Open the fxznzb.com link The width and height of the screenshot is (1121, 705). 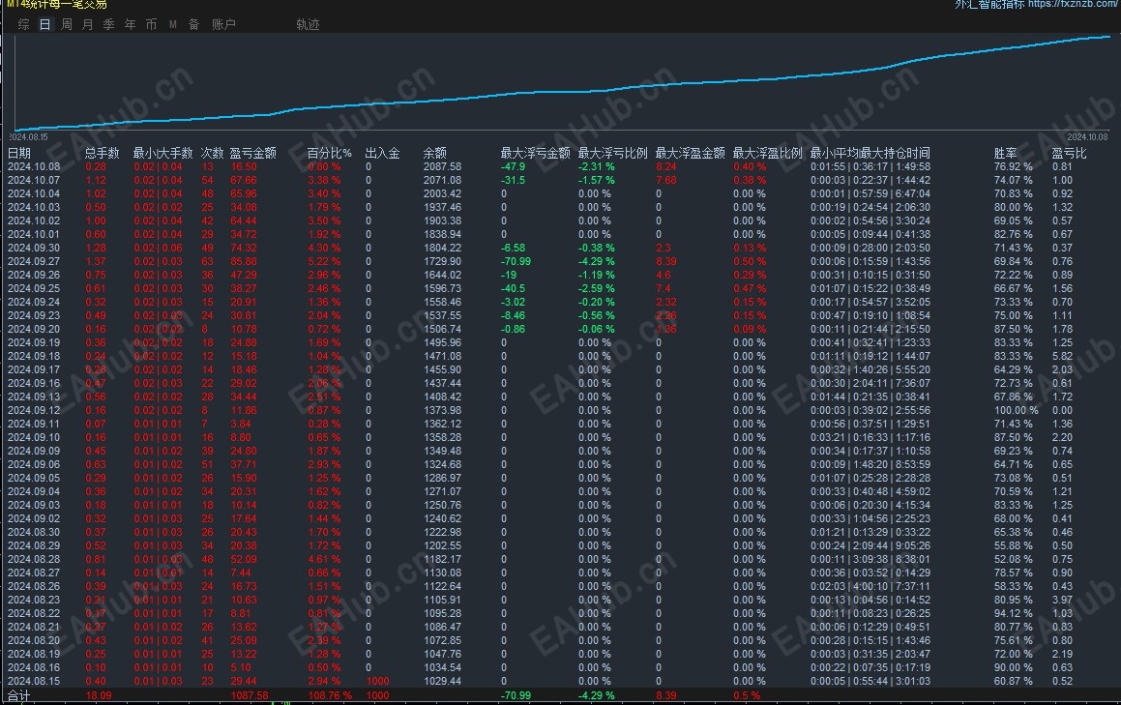pyautogui.click(x=1072, y=5)
